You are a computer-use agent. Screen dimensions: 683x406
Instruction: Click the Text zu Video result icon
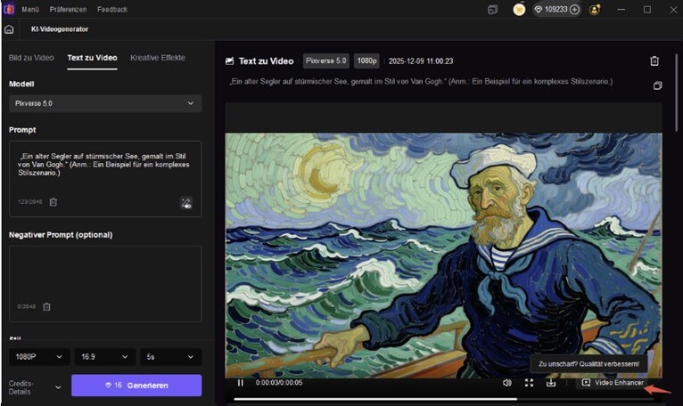229,61
